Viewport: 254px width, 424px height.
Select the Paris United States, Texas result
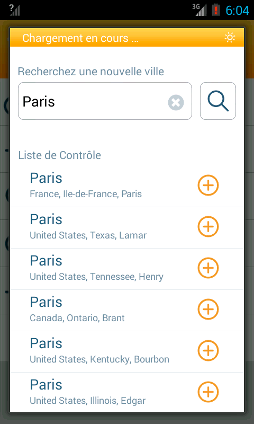[x=127, y=228]
